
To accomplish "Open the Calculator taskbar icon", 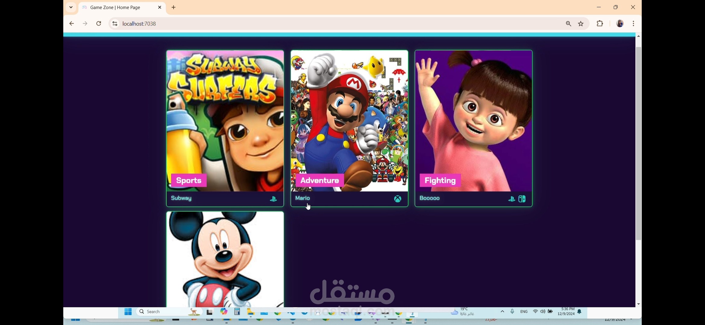I will coord(237,312).
